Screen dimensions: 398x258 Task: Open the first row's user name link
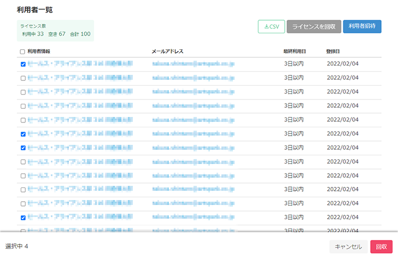tap(80, 64)
